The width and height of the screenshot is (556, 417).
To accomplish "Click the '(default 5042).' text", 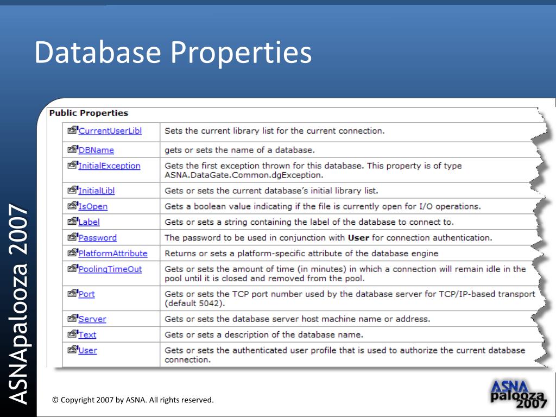I will point(195,304).
